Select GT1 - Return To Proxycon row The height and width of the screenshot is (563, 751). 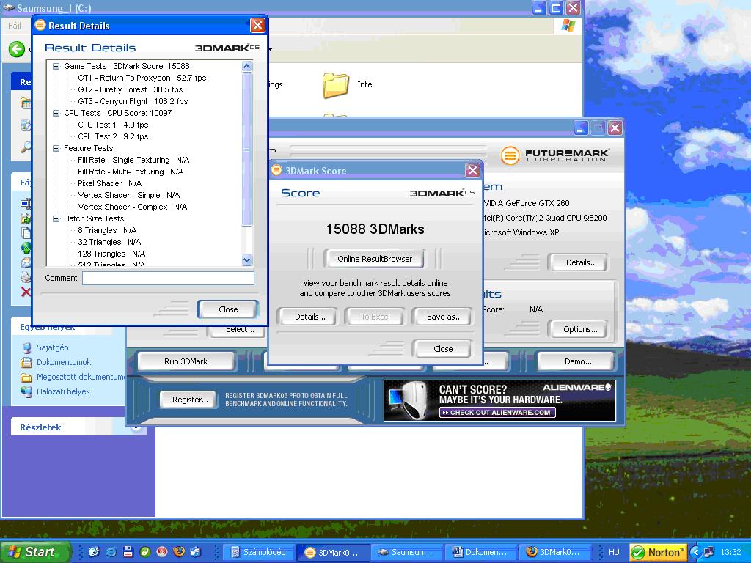pos(142,78)
